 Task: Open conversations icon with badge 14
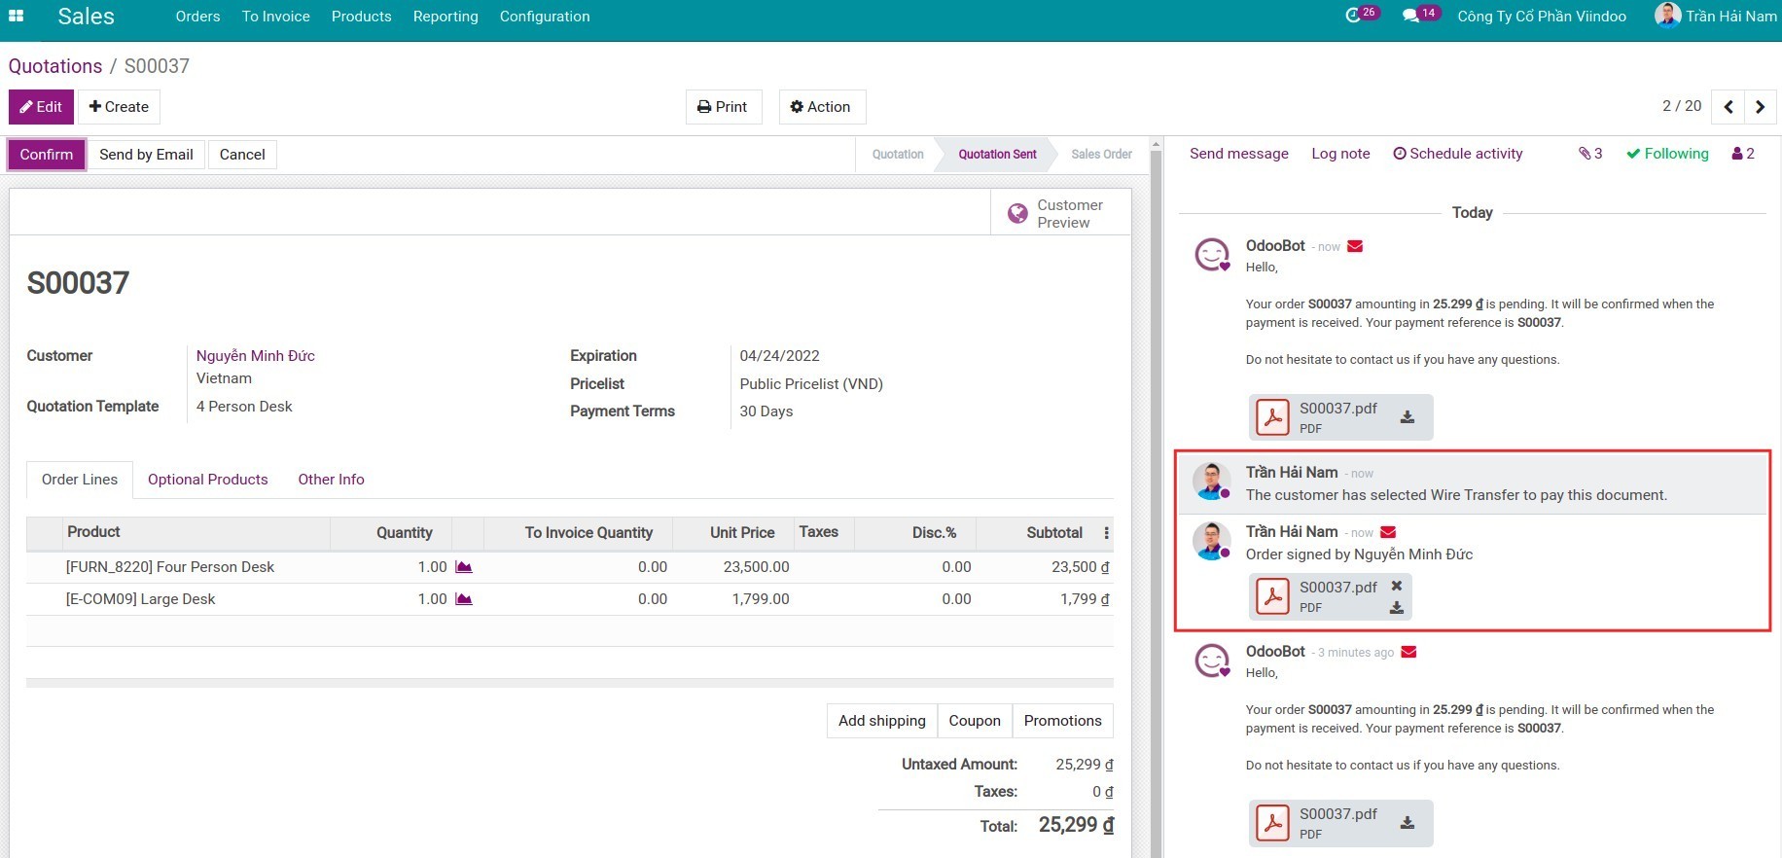1419,15
